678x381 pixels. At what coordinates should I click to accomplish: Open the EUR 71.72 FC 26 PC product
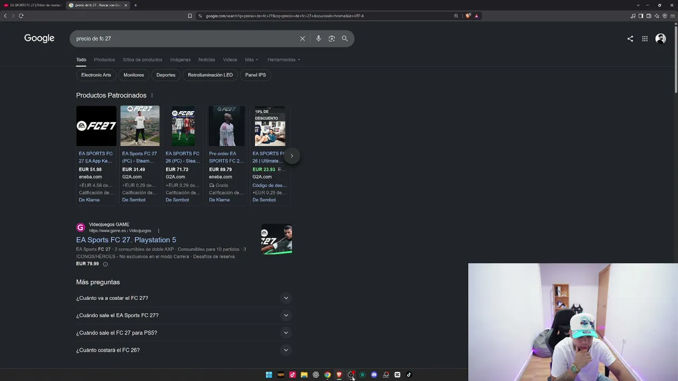(x=183, y=155)
